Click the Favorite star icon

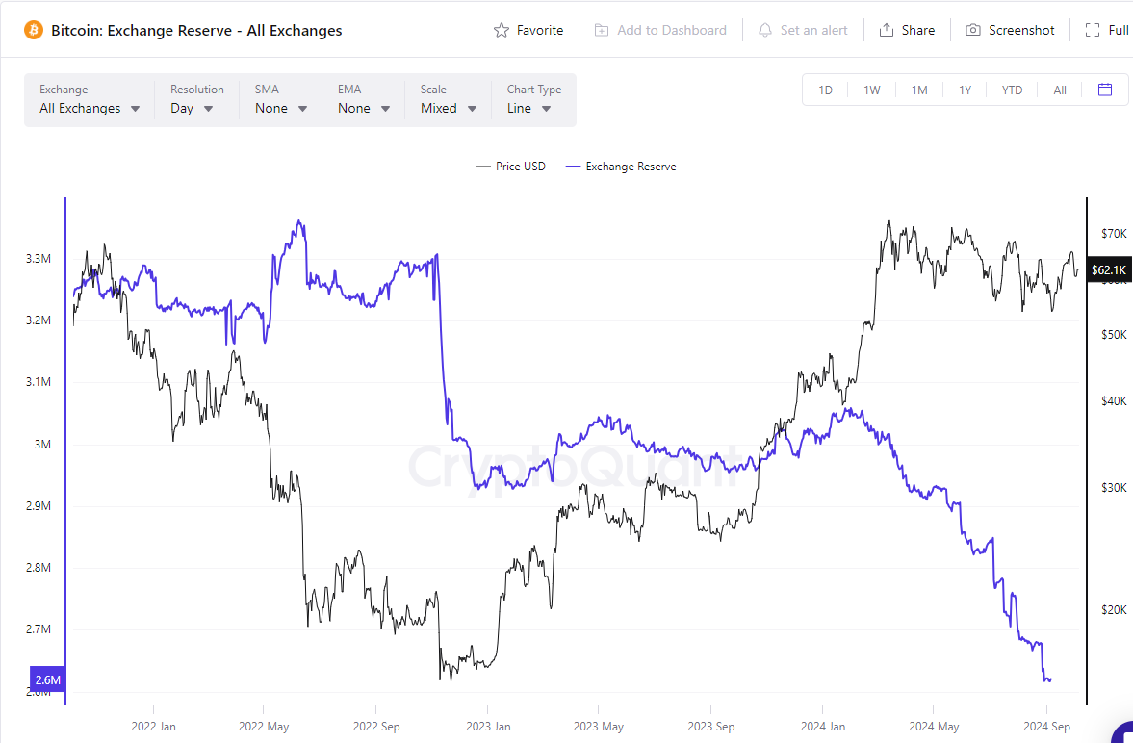(x=502, y=30)
